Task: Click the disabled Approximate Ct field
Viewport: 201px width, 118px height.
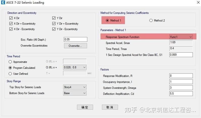Action: coord(75,61)
